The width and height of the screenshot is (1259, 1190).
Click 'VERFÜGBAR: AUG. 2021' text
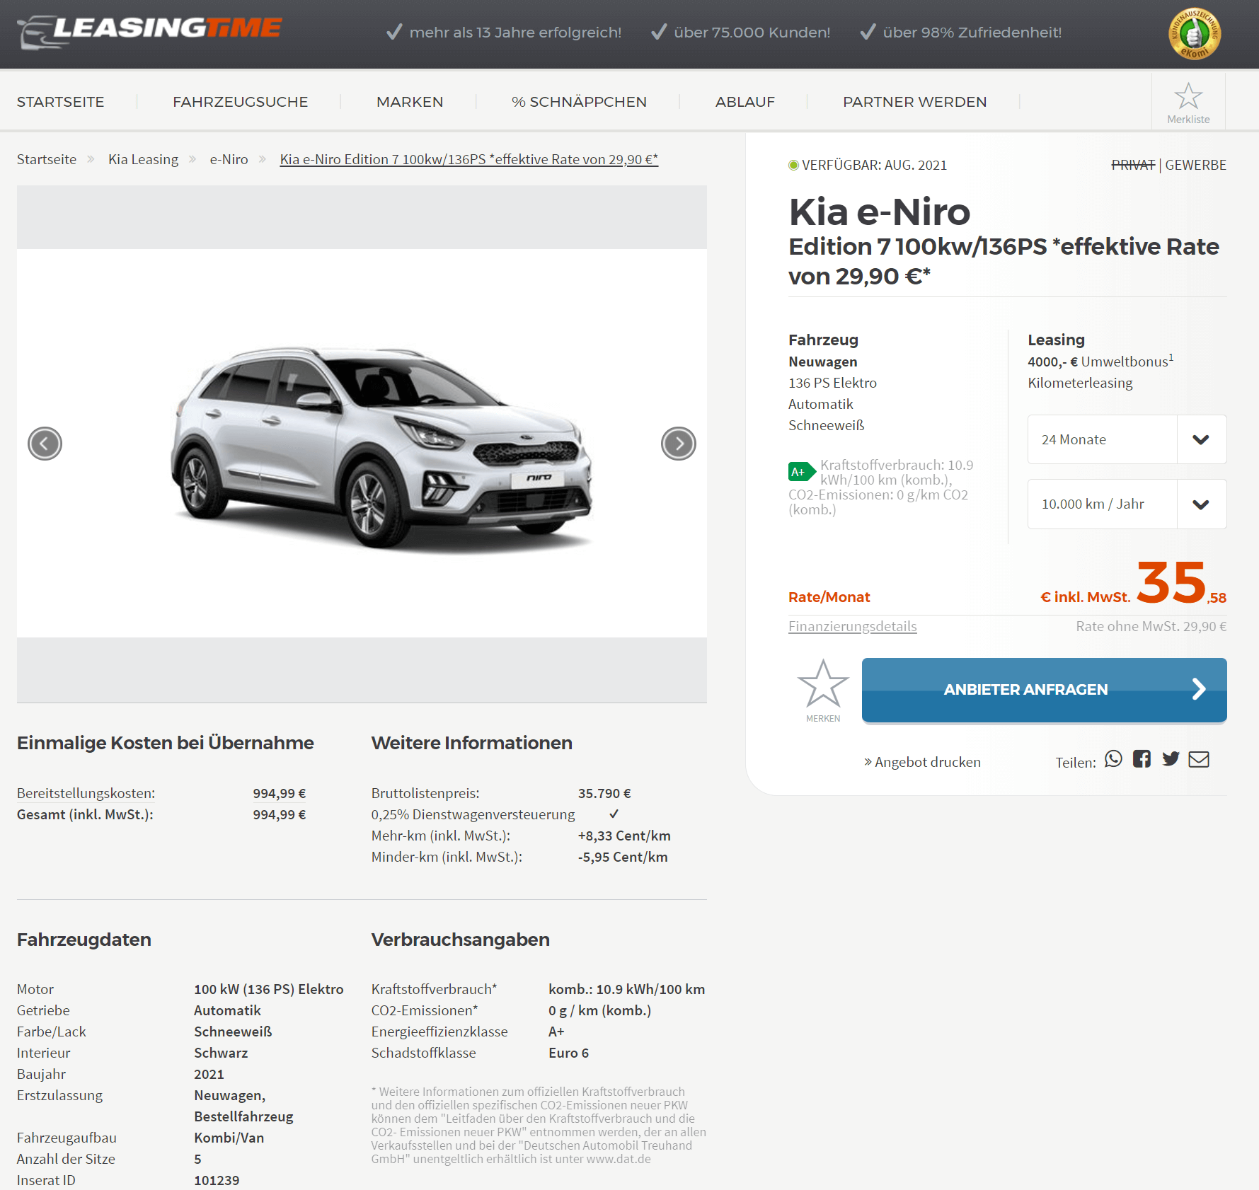[874, 165]
